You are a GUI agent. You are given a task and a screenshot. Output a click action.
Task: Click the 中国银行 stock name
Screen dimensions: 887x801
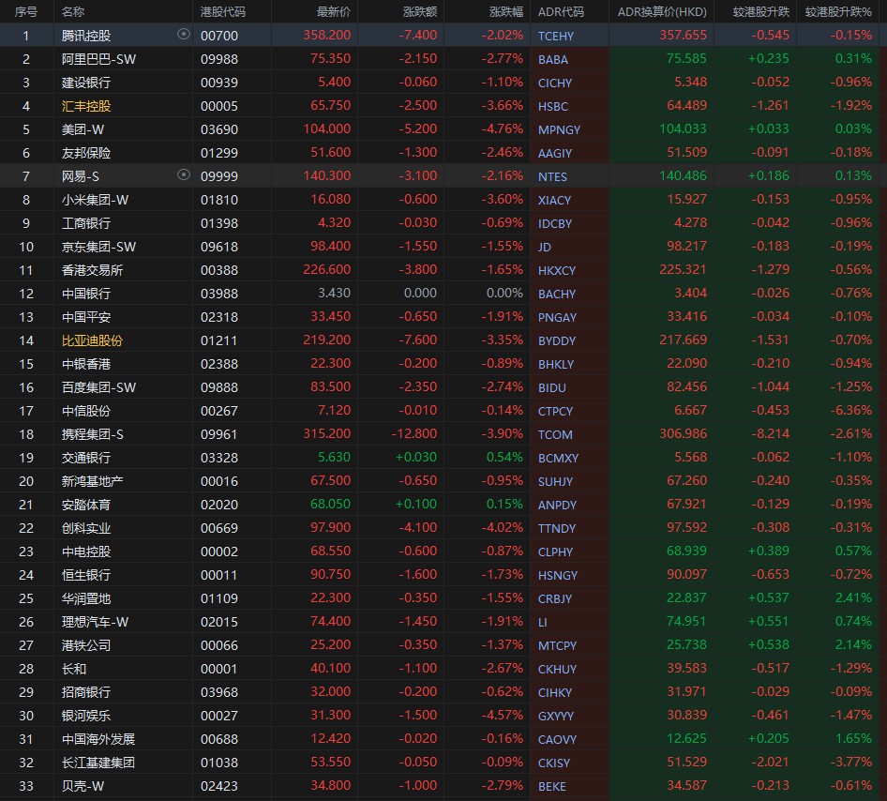[x=86, y=294]
